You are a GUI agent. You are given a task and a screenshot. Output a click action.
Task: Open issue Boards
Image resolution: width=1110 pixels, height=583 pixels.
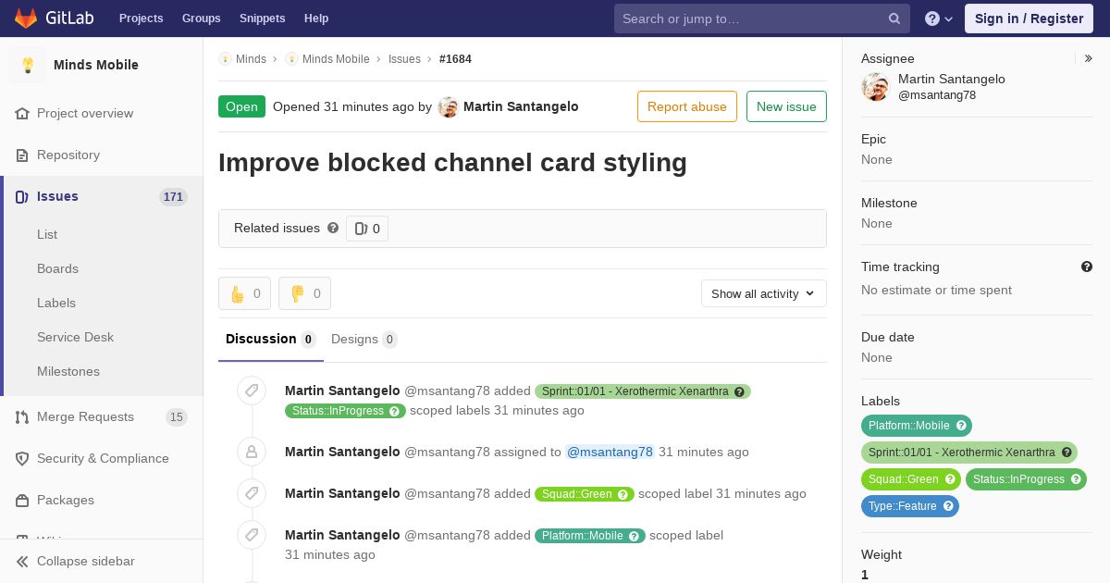[57, 268]
